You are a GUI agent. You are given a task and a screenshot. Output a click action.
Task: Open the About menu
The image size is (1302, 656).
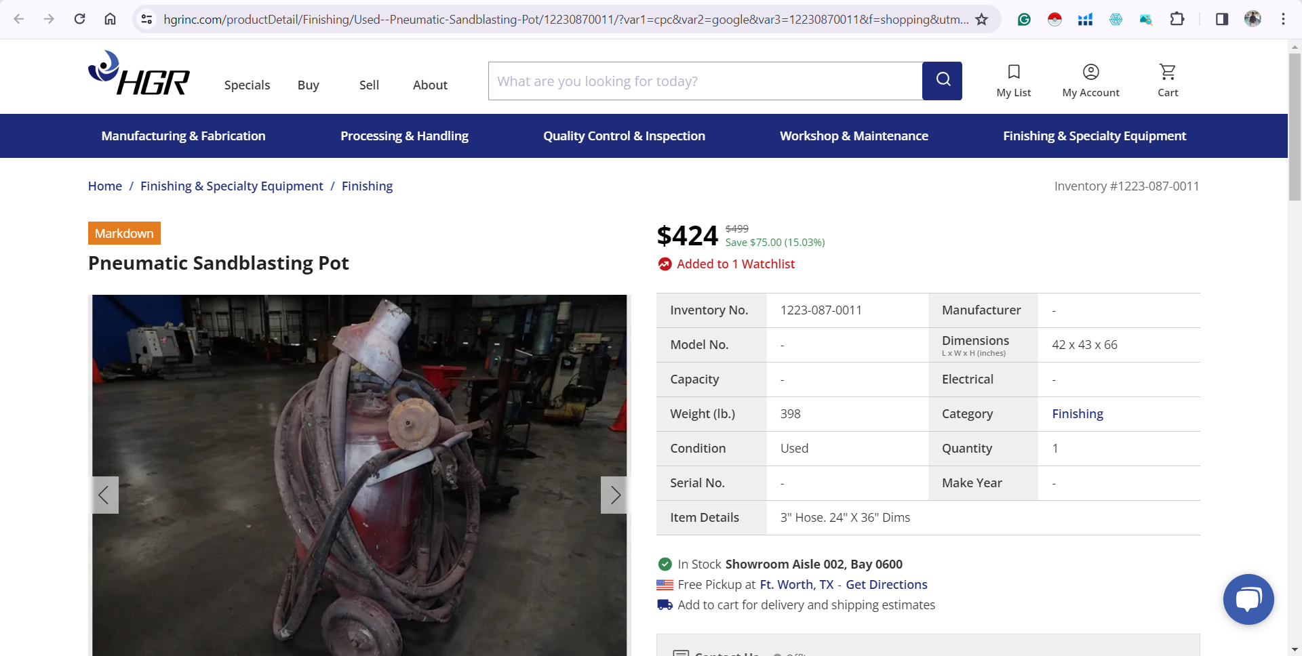[430, 85]
